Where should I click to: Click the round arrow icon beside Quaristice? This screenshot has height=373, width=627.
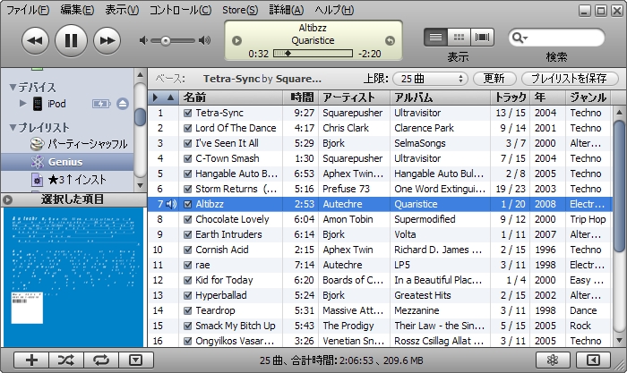390,41
